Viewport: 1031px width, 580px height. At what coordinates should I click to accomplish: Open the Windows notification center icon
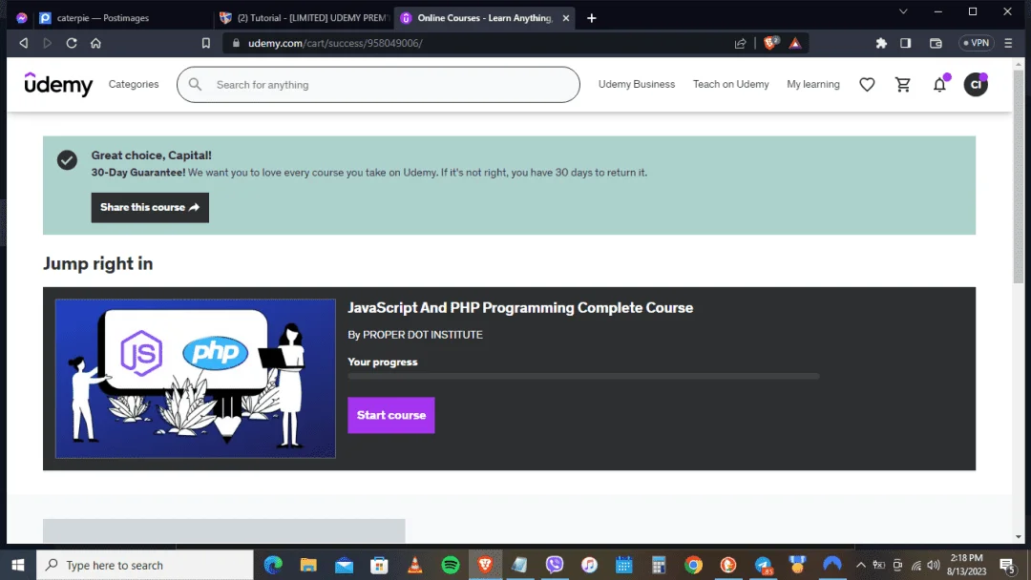pos(1007,565)
